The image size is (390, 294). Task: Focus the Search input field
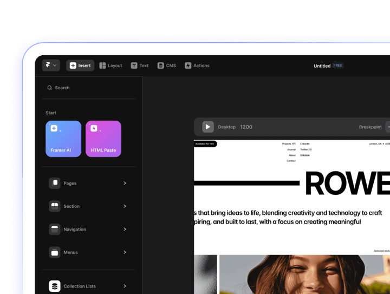pyautogui.click(x=89, y=88)
